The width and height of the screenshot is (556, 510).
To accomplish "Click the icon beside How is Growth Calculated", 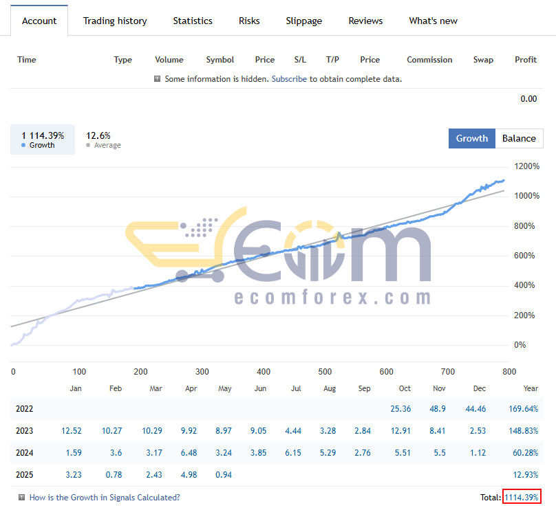I will [x=21, y=497].
